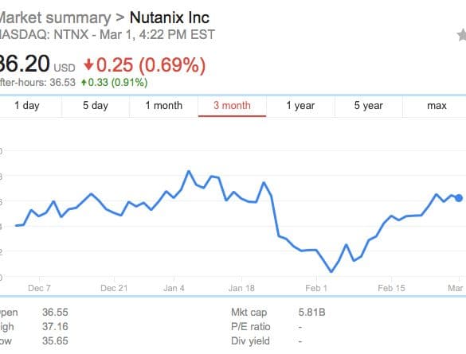Viewport: 466px width, 354px height.
Task: Click the Dec 21 date label
Action: point(114,288)
